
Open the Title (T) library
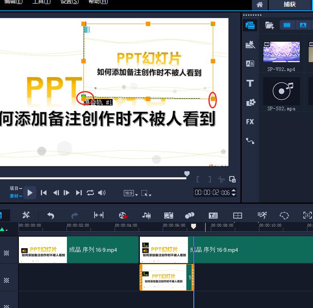point(250,83)
